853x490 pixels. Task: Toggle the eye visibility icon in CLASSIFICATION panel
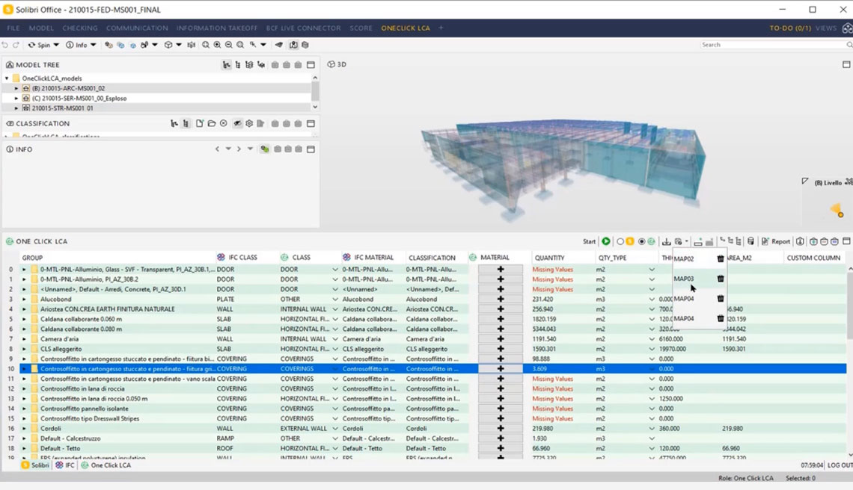coord(237,124)
